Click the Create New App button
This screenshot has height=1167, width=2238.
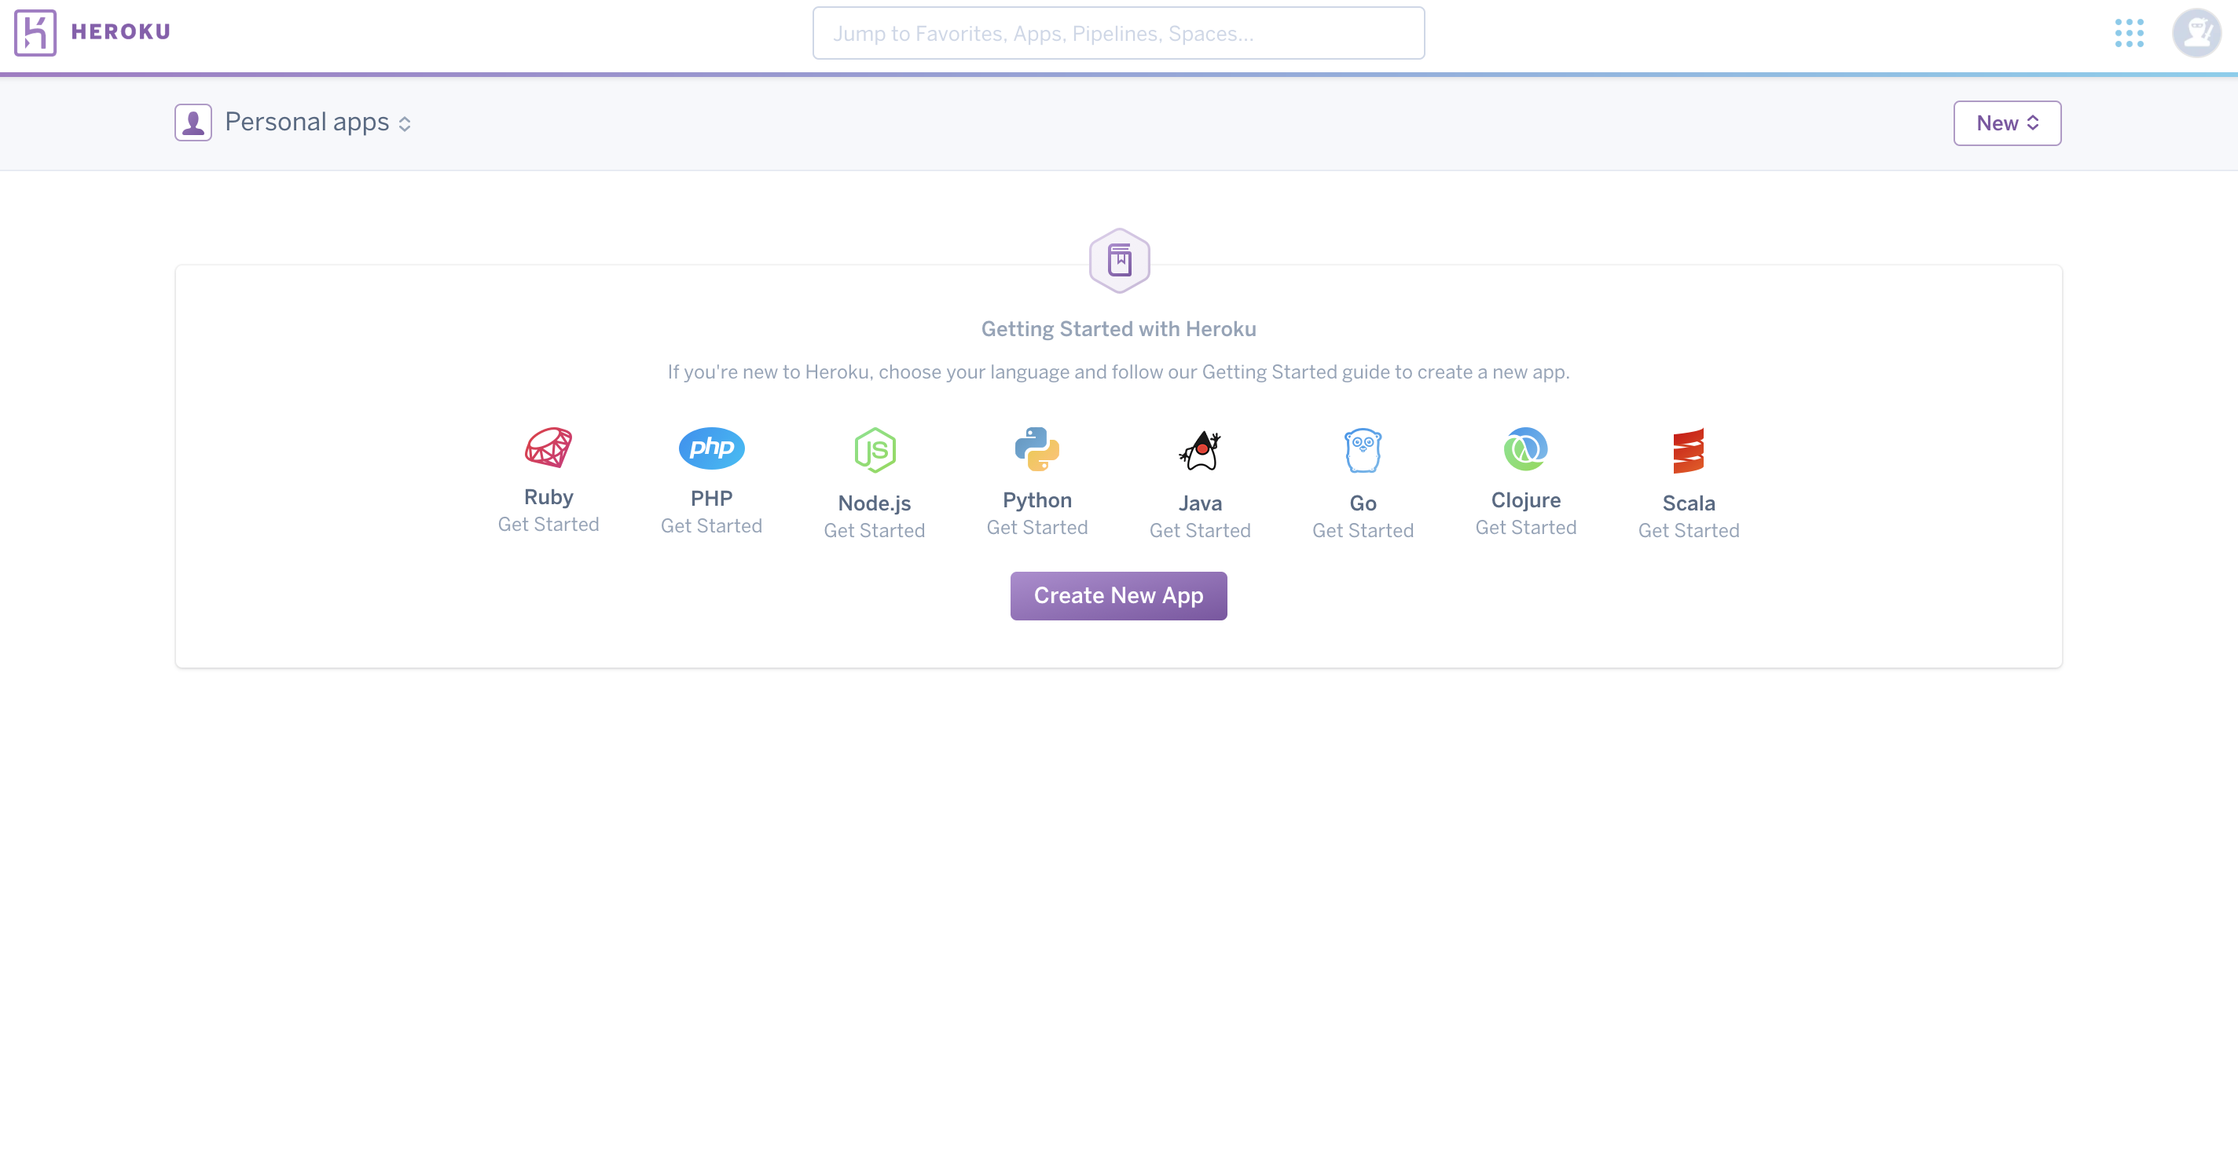1118,595
